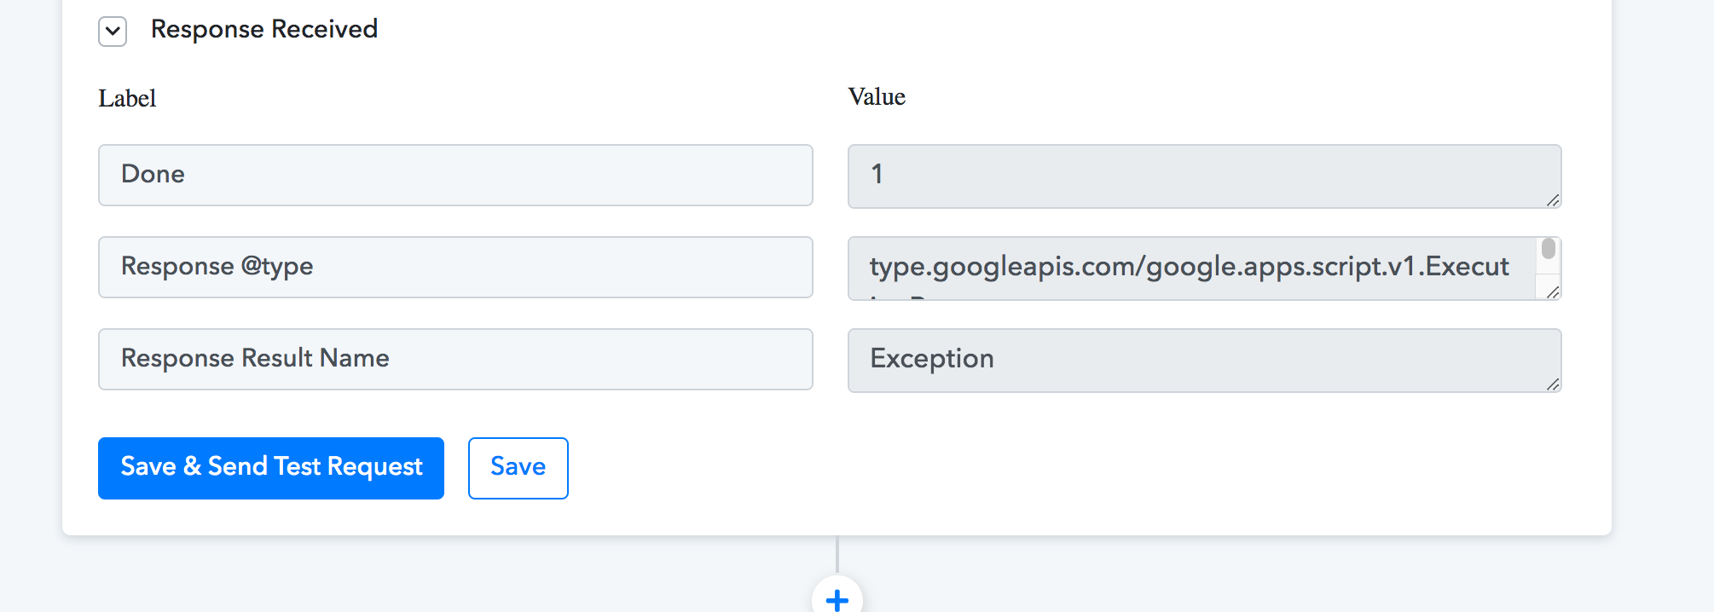Click the connector line above plus icon
The height and width of the screenshot is (612, 1714).
click(x=837, y=554)
